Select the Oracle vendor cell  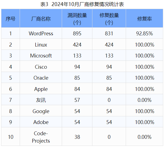coord(41,78)
